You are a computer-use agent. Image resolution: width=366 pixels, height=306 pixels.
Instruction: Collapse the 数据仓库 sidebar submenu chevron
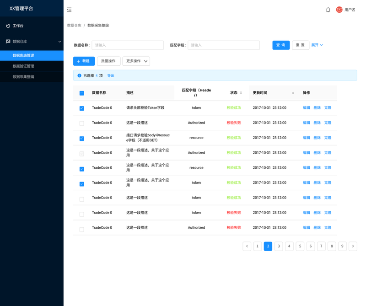59,42
